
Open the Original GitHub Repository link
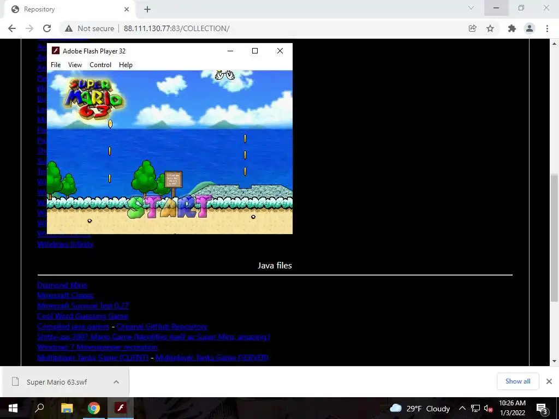162,326
